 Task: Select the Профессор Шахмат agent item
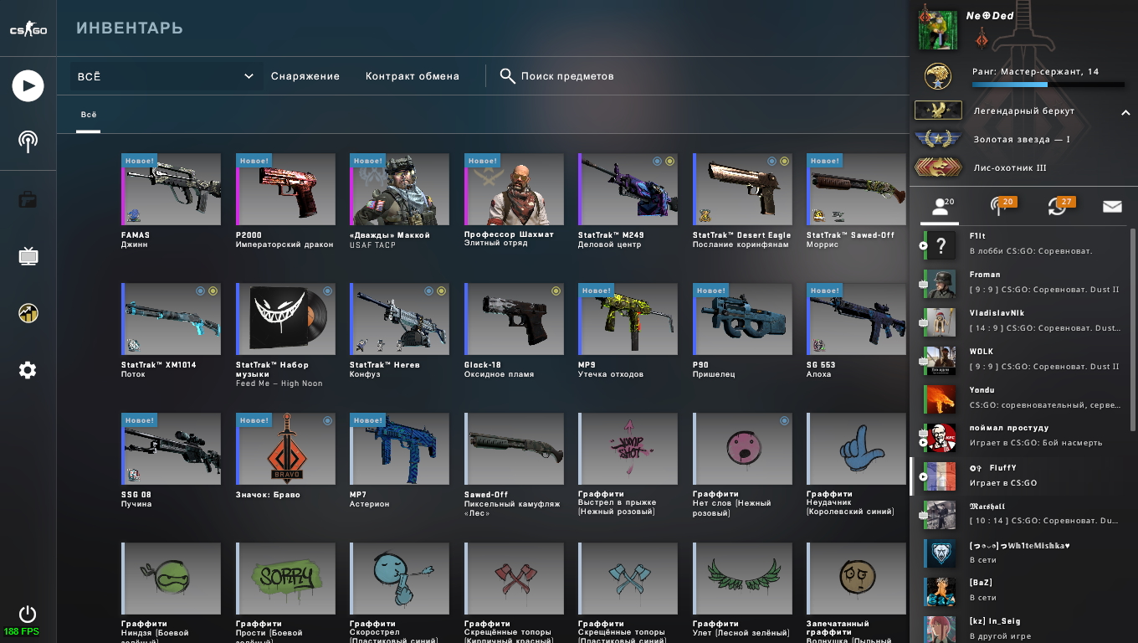coord(515,189)
